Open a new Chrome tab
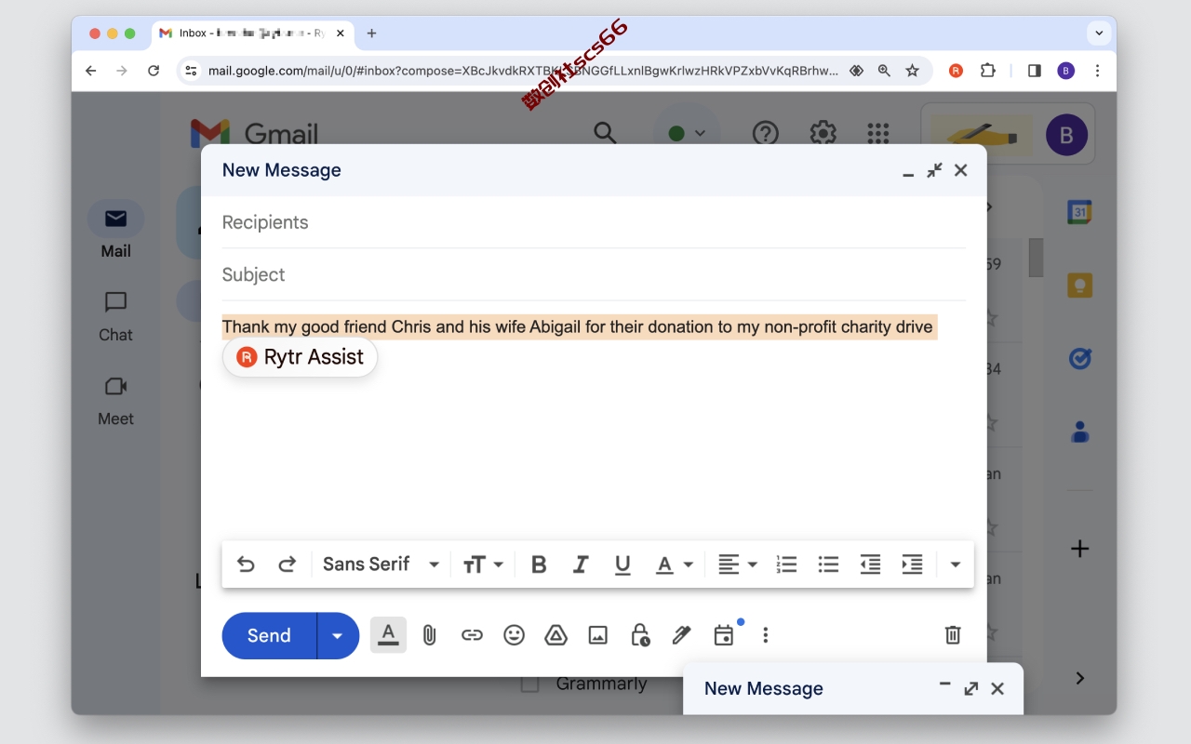The height and width of the screenshot is (744, 1191). tap(371, 33)
